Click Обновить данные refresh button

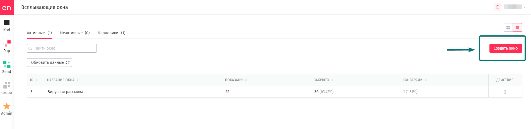click(x=49, y=62)
